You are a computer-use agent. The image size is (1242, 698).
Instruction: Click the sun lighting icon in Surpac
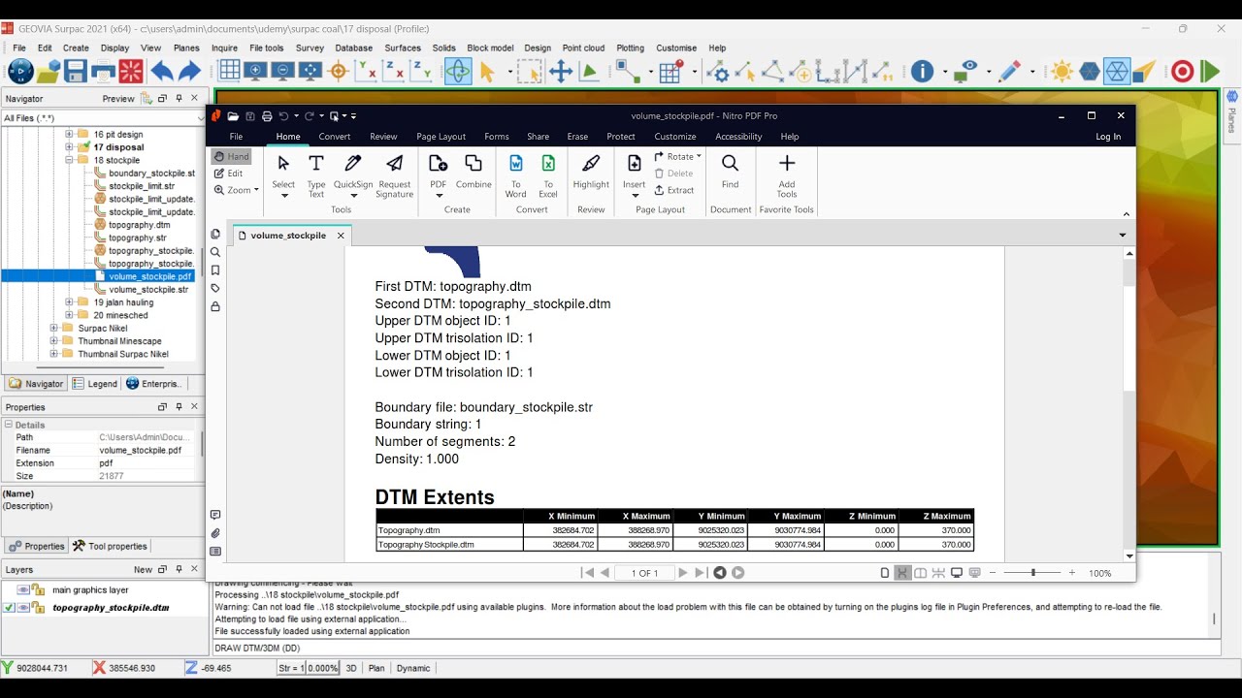tap(1062, 71)
